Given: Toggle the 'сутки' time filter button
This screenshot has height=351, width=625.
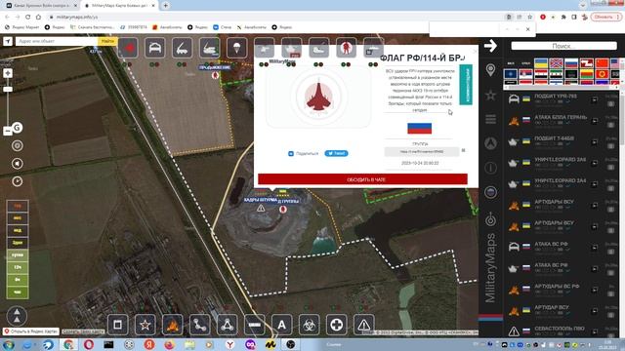Looking at the screenshot, I should coord(18,254).
